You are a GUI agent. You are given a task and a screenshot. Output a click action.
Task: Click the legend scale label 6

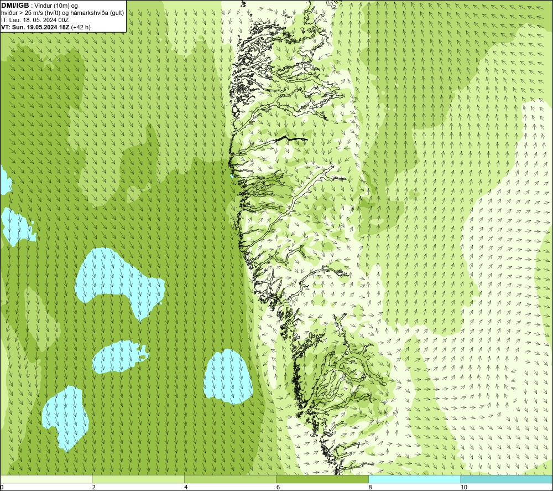(278, 487)
